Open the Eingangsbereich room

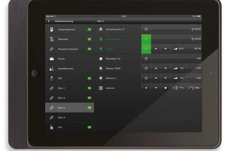coord(69,29)
